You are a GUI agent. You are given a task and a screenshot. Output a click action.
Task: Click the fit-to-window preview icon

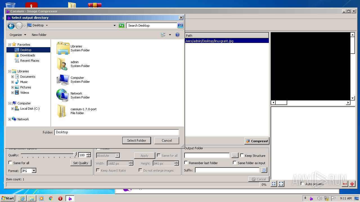pyautogui.click(x=274, y=184)
